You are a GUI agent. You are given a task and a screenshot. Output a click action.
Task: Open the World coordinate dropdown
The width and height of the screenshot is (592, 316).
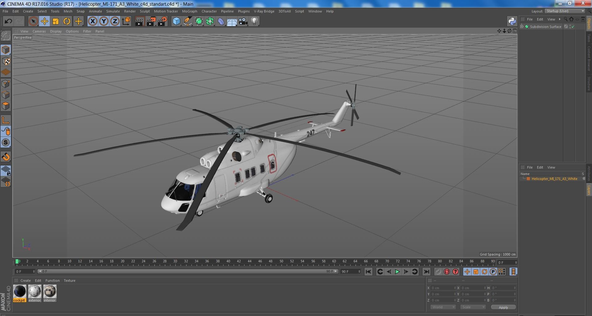tap(443, 307)
